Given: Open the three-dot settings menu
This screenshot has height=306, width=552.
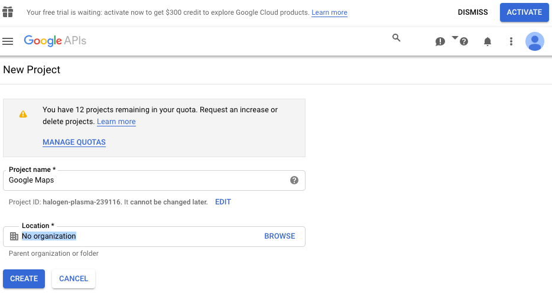Looking at the screenshot, I should point(511,41).
